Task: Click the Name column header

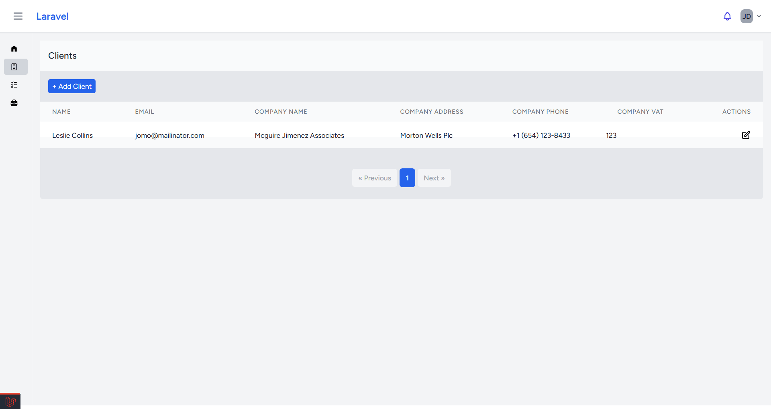Action: [x=61, y=112]
